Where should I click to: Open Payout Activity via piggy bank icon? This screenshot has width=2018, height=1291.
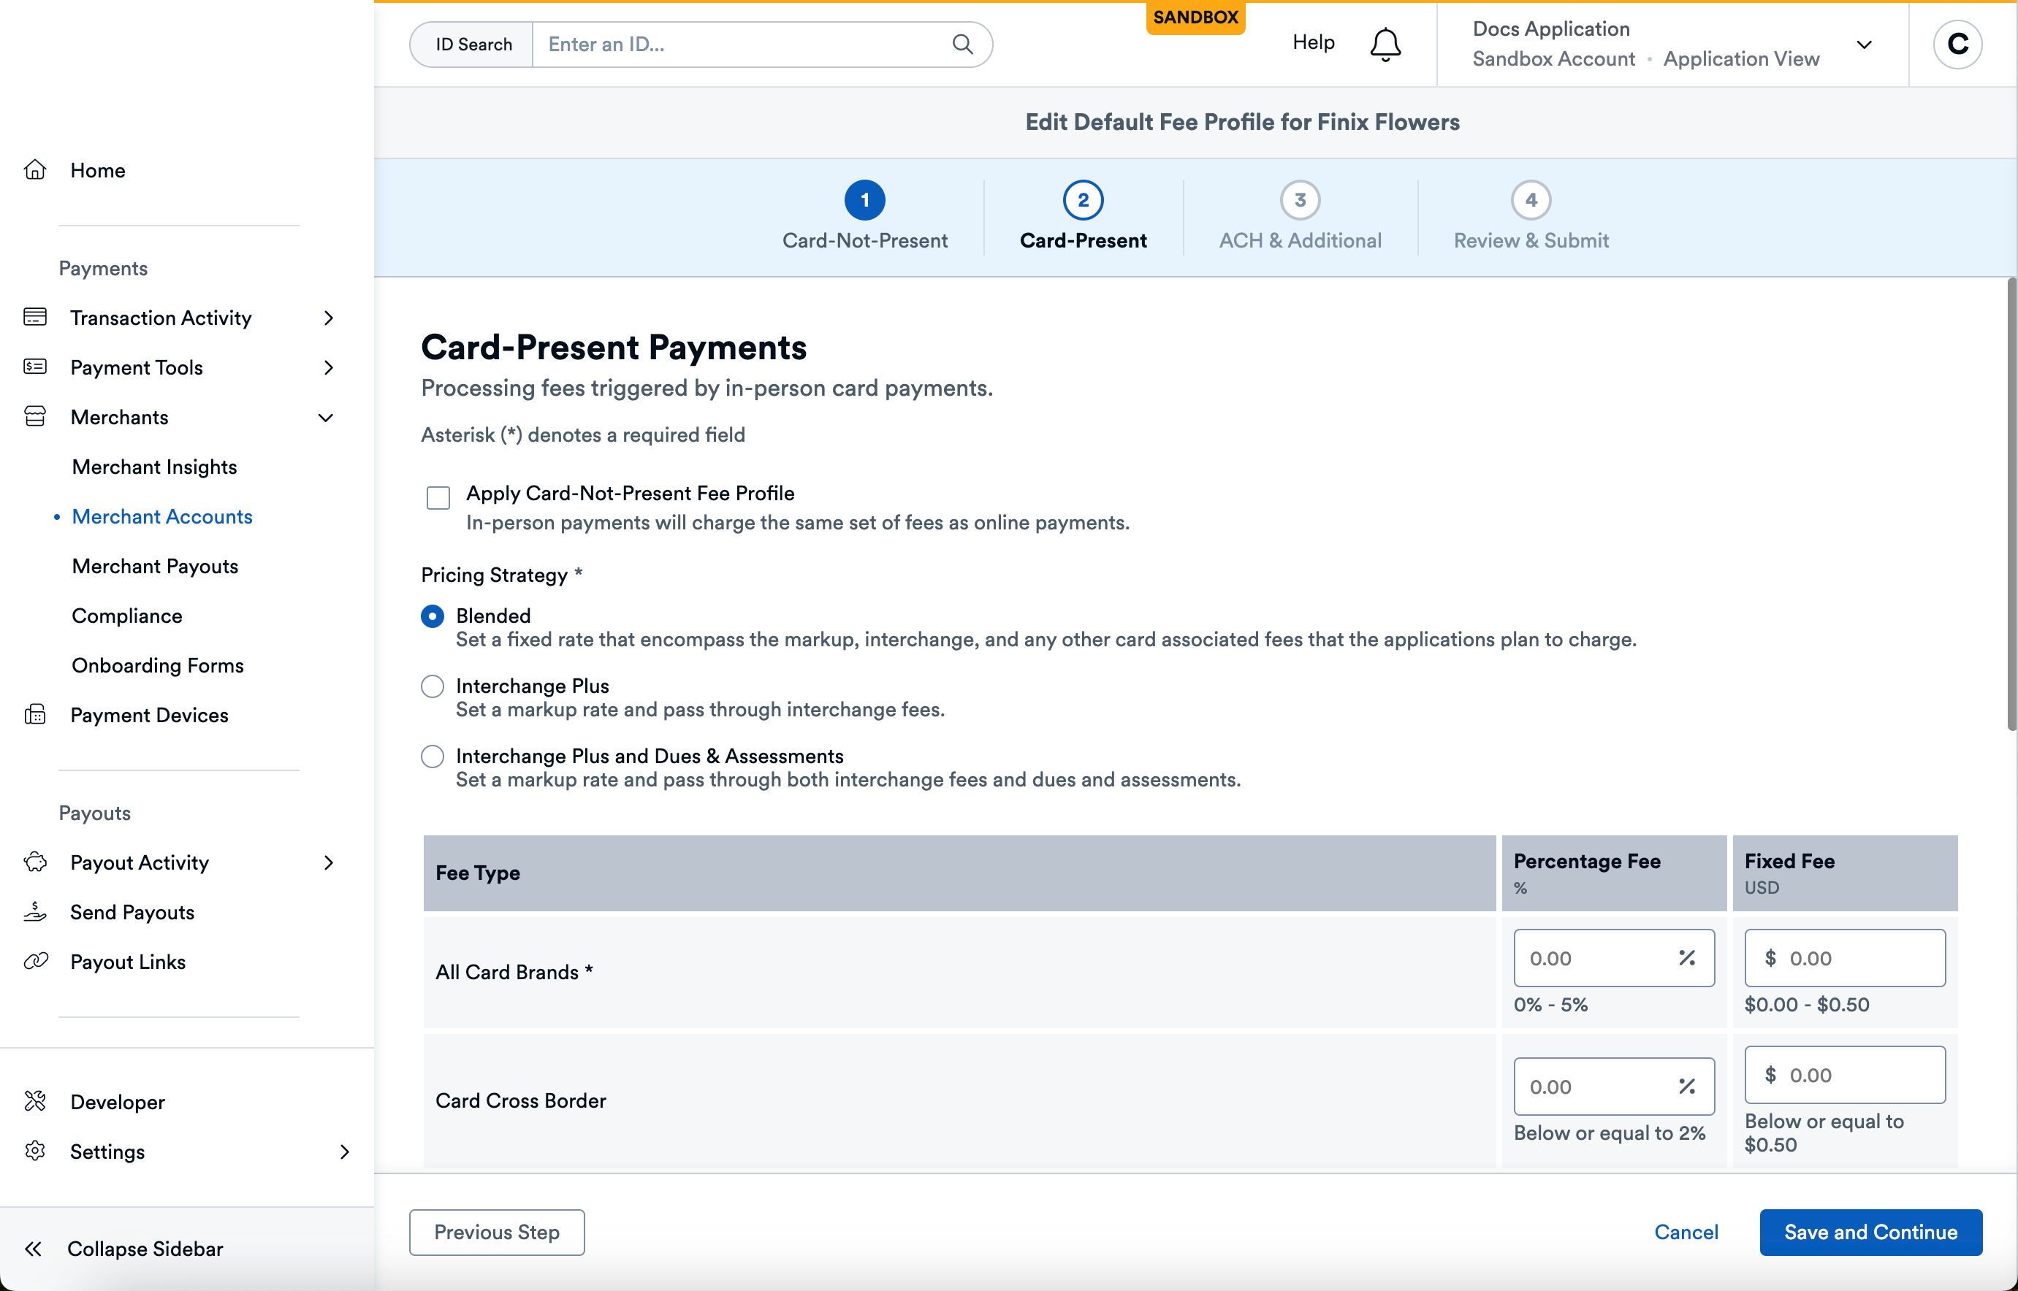tap(35, 862)
